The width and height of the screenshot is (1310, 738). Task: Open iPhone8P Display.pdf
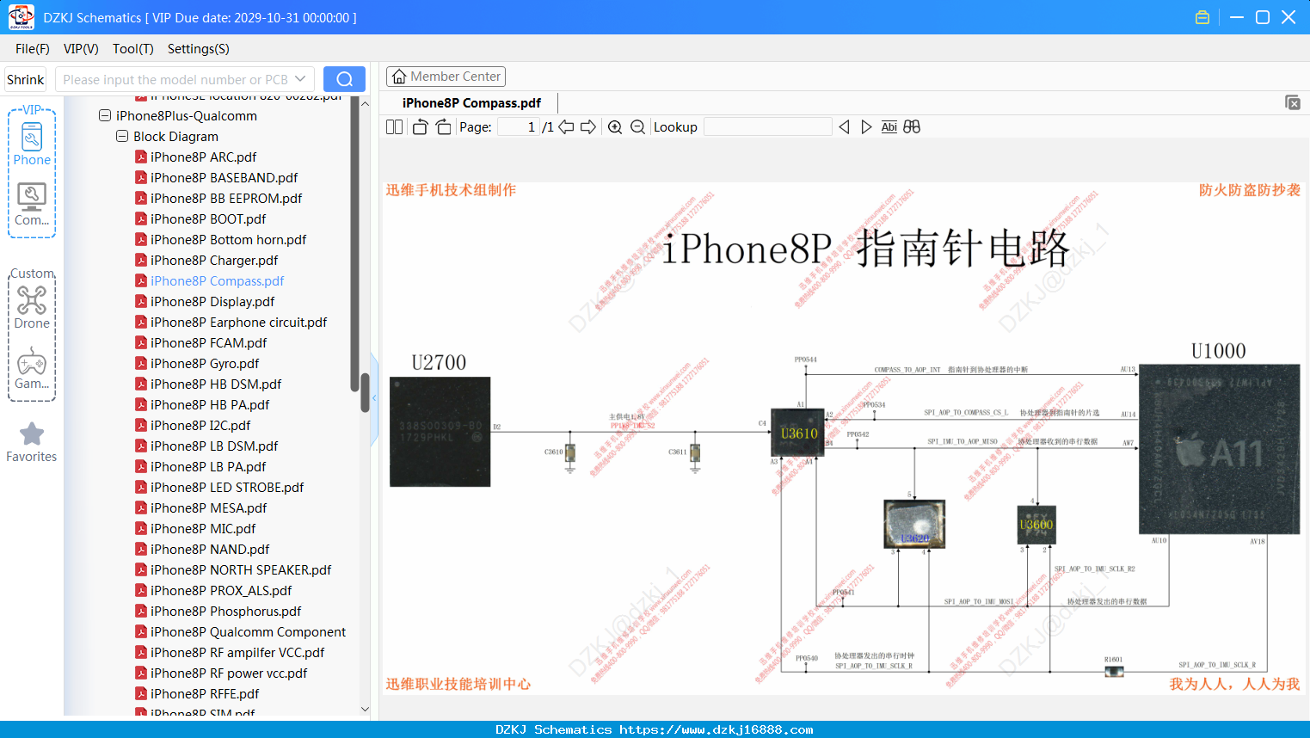(x=212, y=302)
